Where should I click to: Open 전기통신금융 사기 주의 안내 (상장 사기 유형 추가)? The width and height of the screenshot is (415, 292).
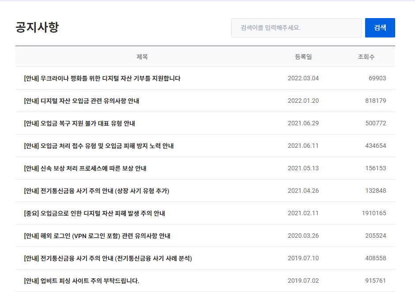click(x=97, y=191)
